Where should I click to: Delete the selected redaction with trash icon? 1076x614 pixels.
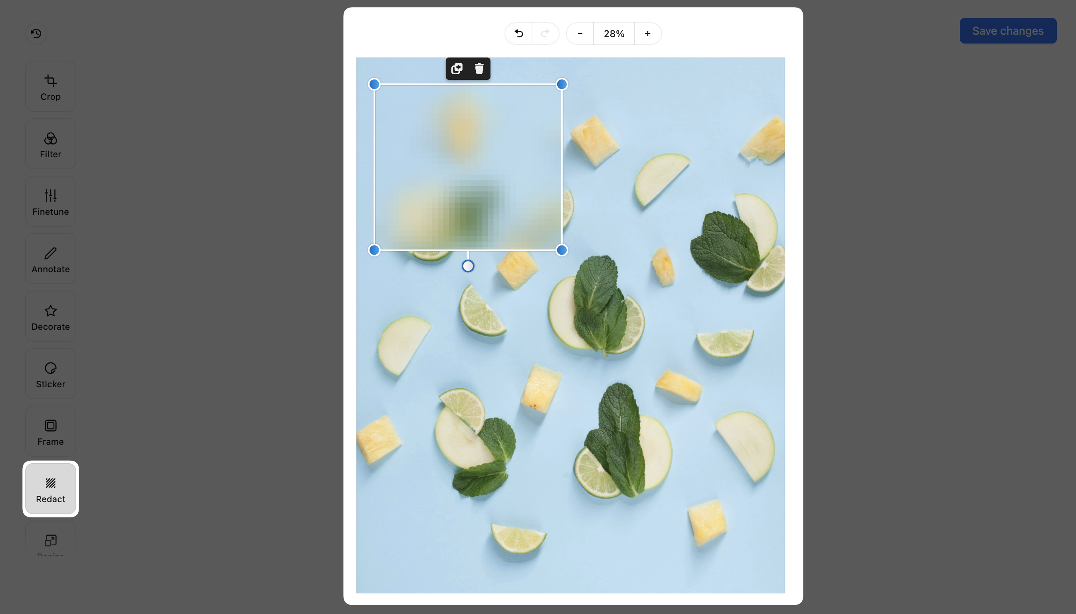(479, 69)
